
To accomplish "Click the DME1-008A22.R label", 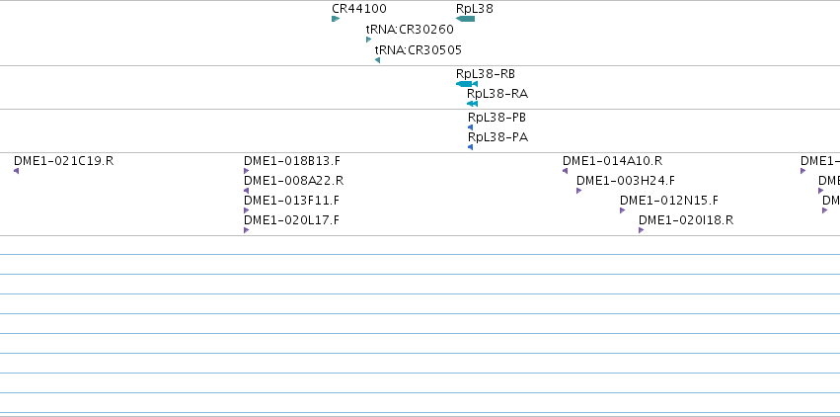I will [293, 181].
